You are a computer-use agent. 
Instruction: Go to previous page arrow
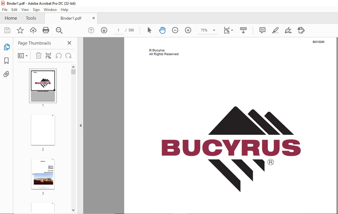[x=91, y=30]
